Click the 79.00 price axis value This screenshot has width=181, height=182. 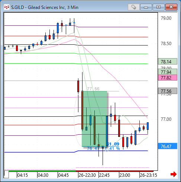(166, 18)
